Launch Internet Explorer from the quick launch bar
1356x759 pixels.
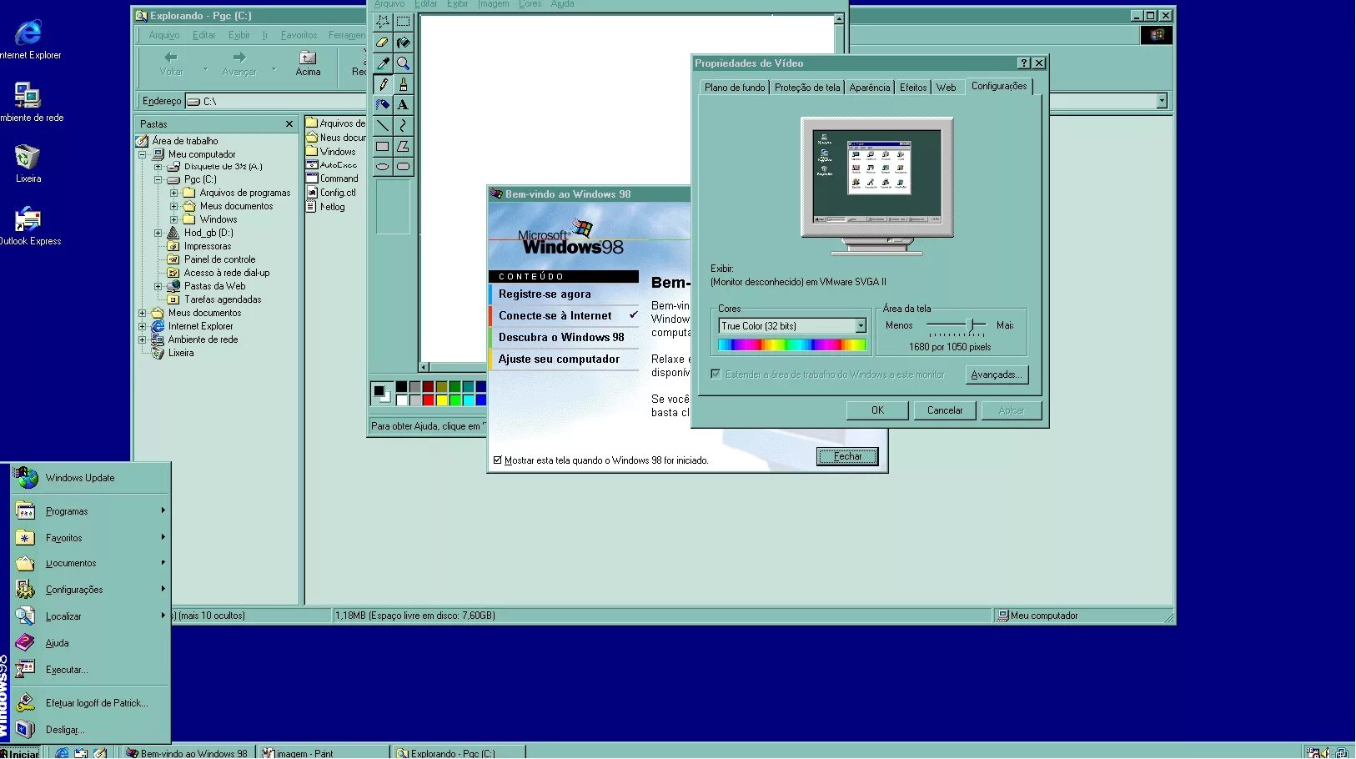click(62, 753)
